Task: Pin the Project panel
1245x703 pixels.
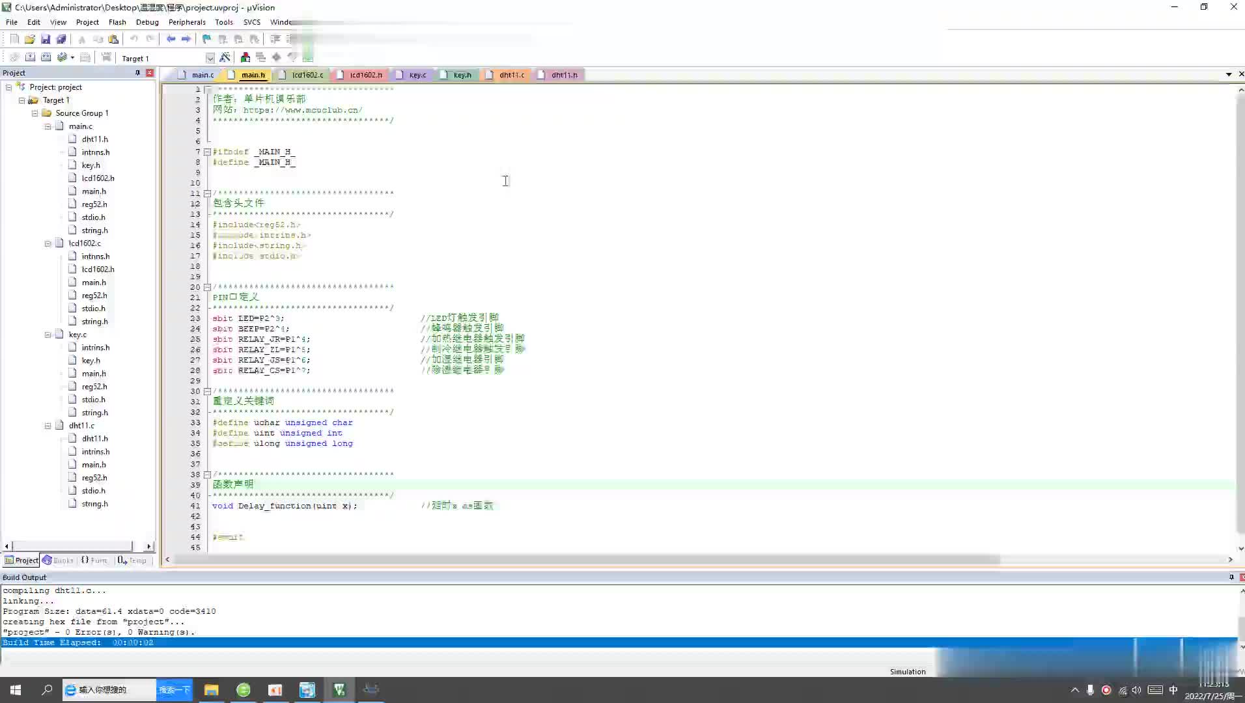Action: click(x=137, y=73)
